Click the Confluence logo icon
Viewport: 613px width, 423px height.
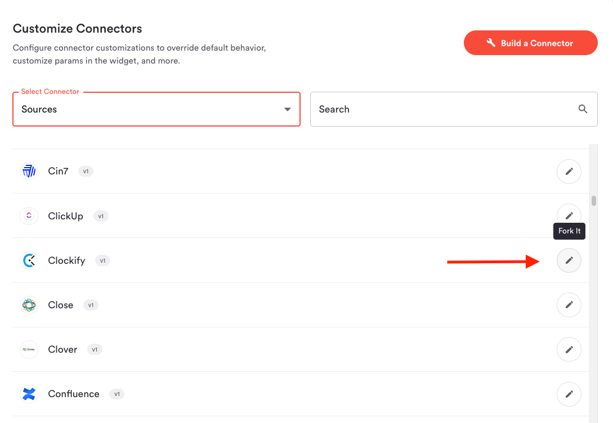coord(29,394)
